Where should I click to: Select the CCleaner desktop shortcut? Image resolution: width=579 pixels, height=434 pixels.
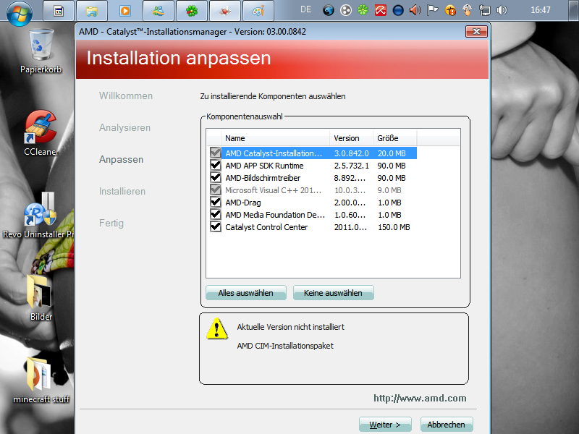click(41, 133)
